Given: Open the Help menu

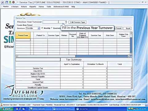Looking at the screenshot, I should pos(73,6).
